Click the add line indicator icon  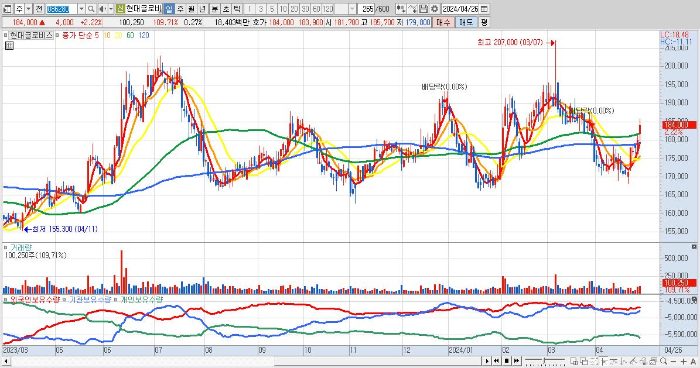click(x=412, y=9)
